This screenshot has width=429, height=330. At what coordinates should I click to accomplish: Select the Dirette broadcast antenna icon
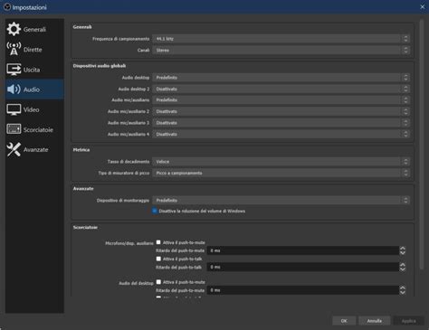(x=14, y=49)
